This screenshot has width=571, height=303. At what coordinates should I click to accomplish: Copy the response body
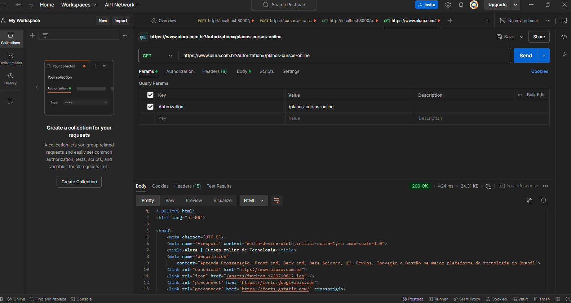pyautogui.click(x=530, y=201)
